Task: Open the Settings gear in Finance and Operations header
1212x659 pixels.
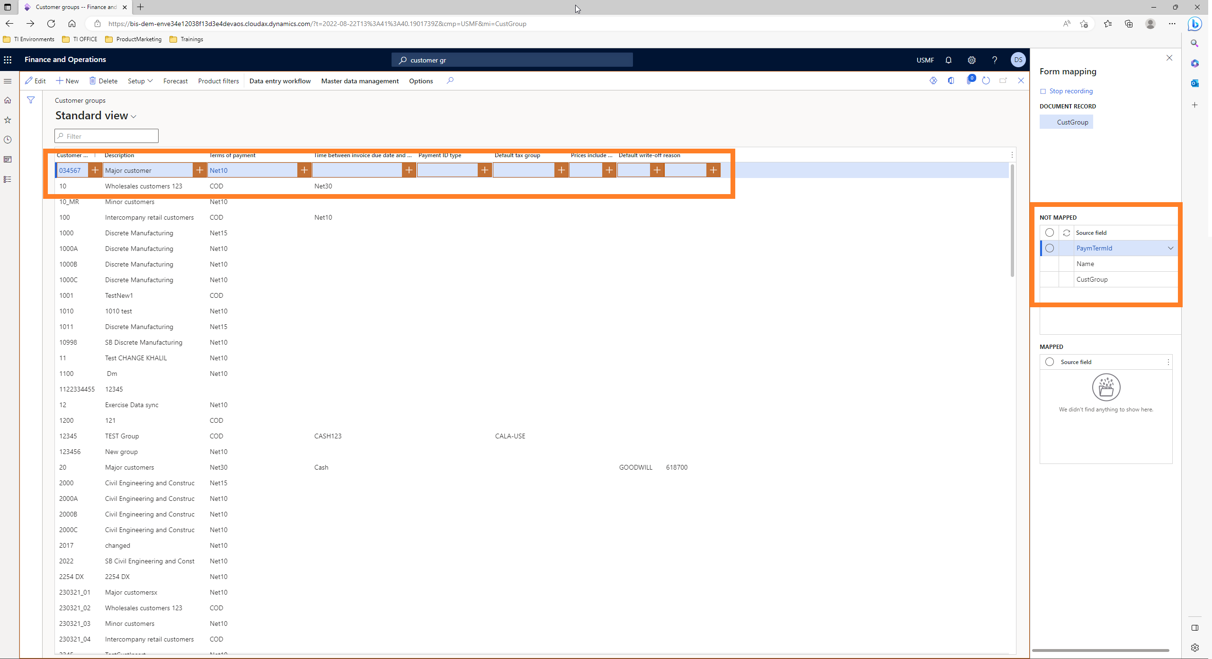Action: pyautogui.click(x=971, y=60)
